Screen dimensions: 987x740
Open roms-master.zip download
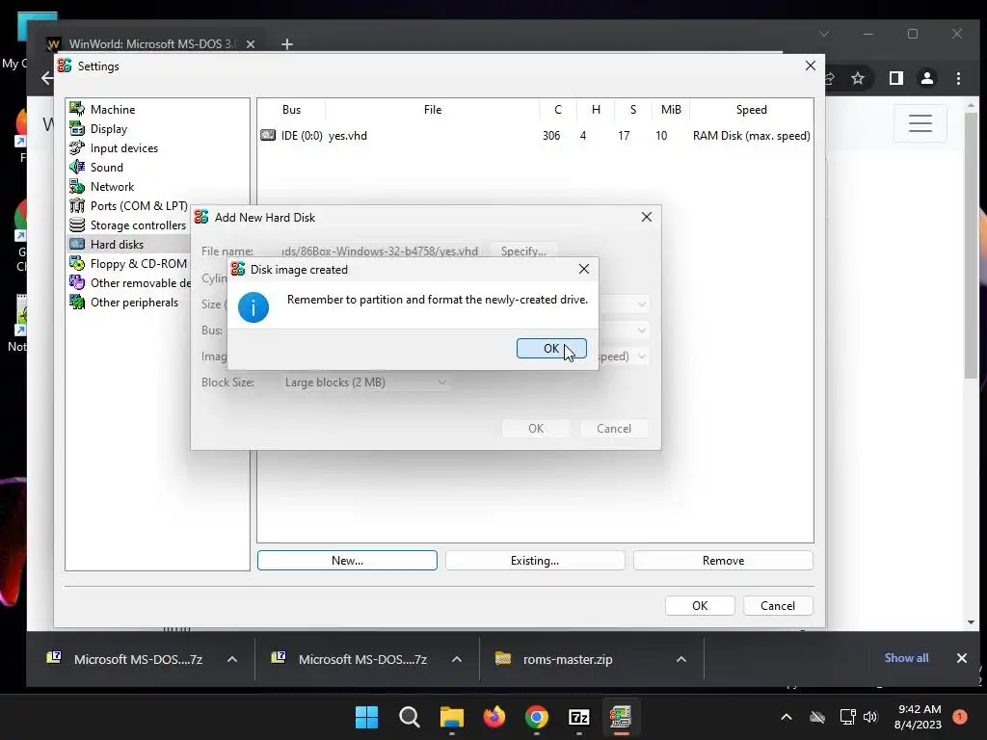pyautogui.click(x=568, y=659)
